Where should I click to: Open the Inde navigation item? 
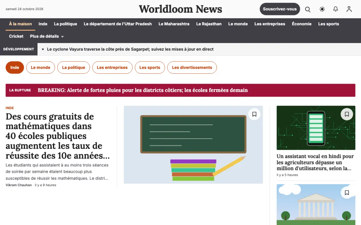[43, 24]
